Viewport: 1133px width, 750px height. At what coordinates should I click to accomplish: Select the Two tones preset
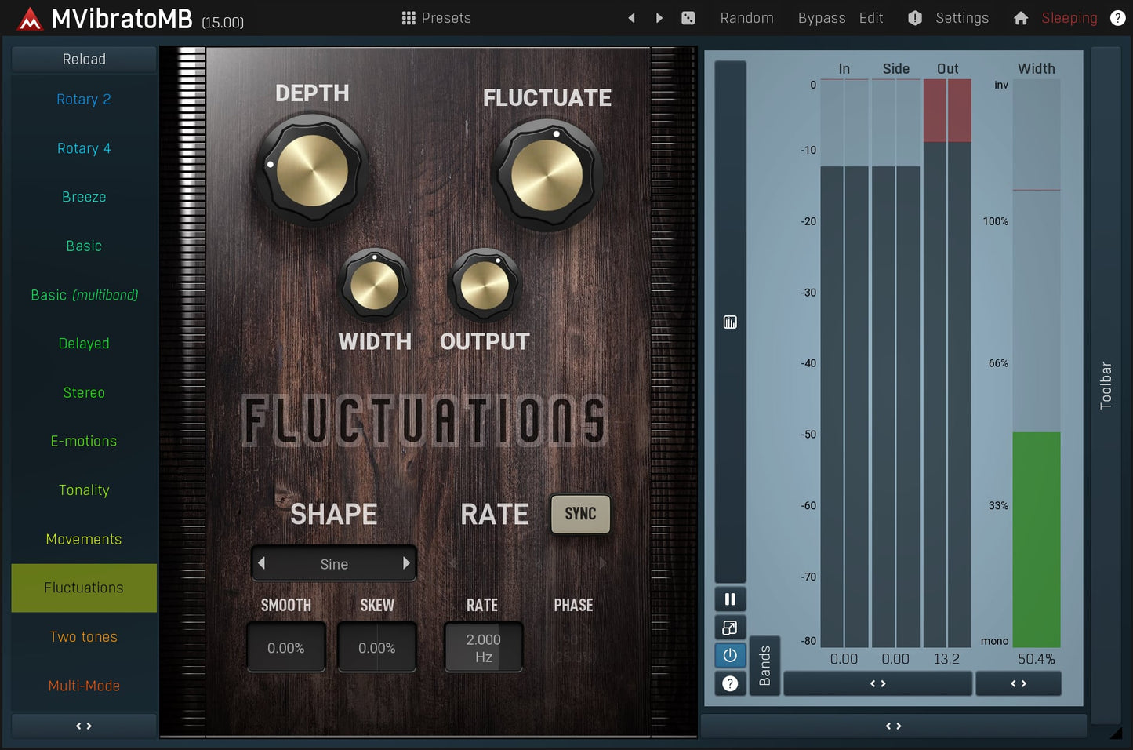84,637
